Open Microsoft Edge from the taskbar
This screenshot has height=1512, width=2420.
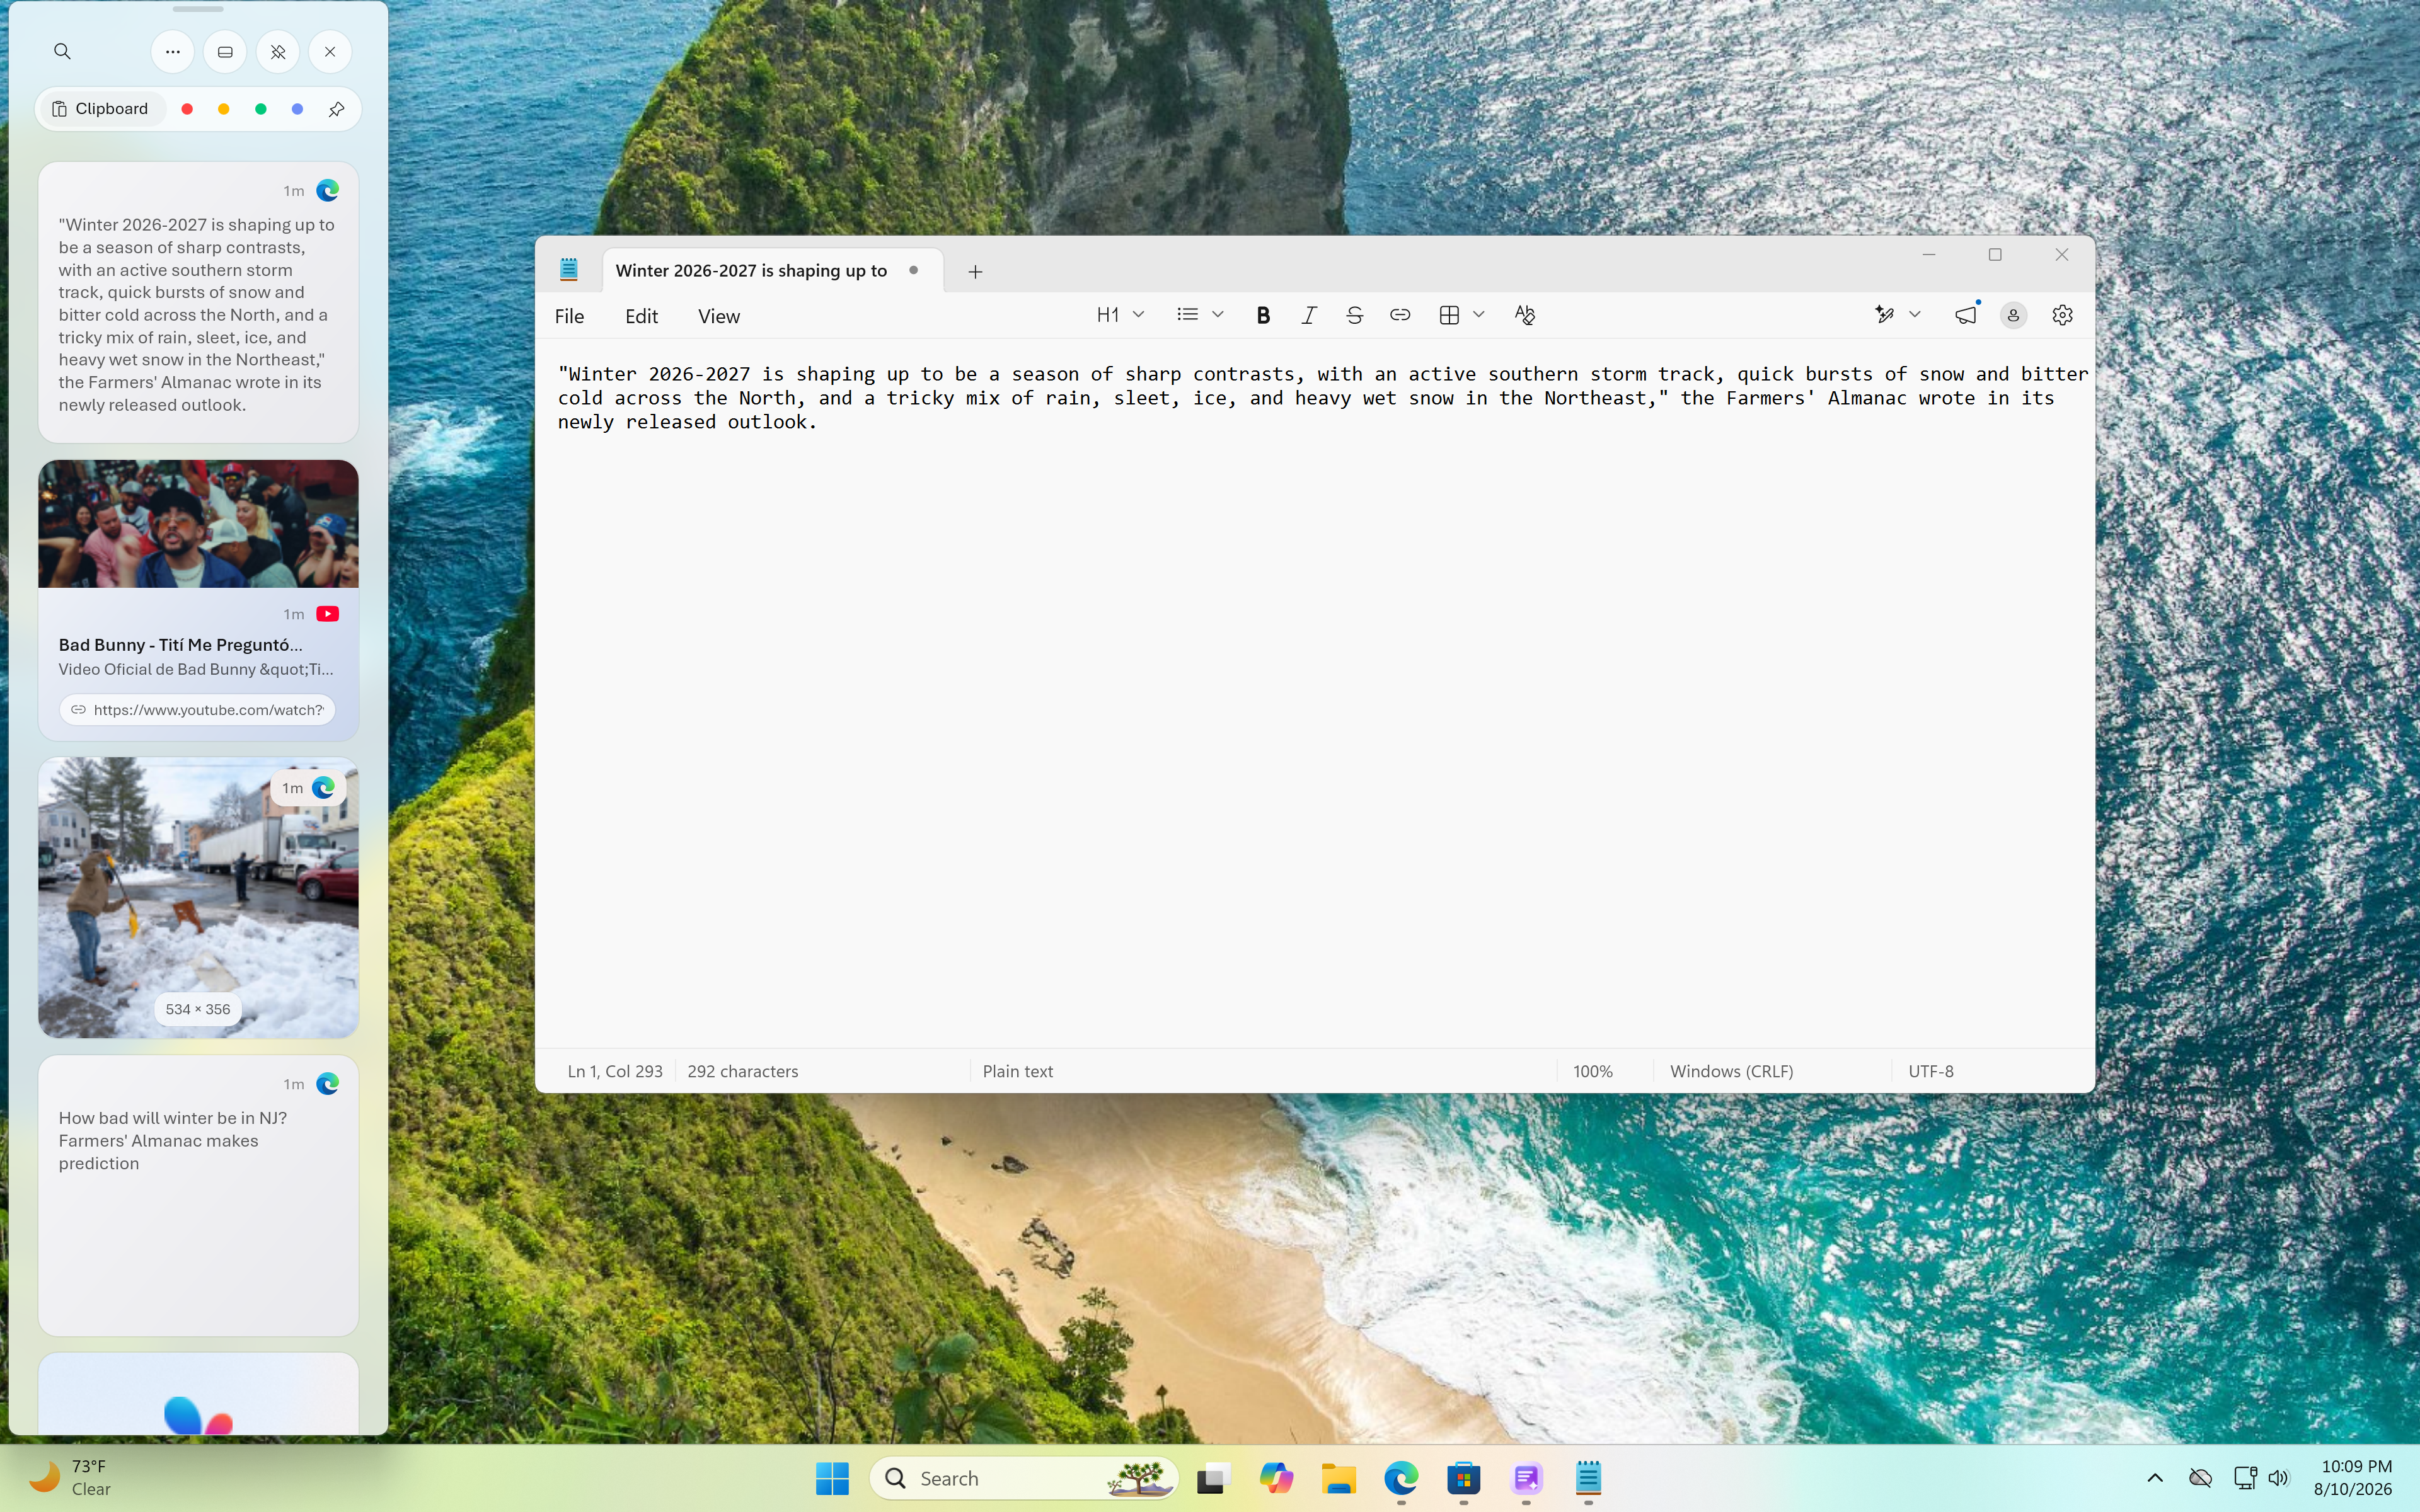(1401, 1478)
